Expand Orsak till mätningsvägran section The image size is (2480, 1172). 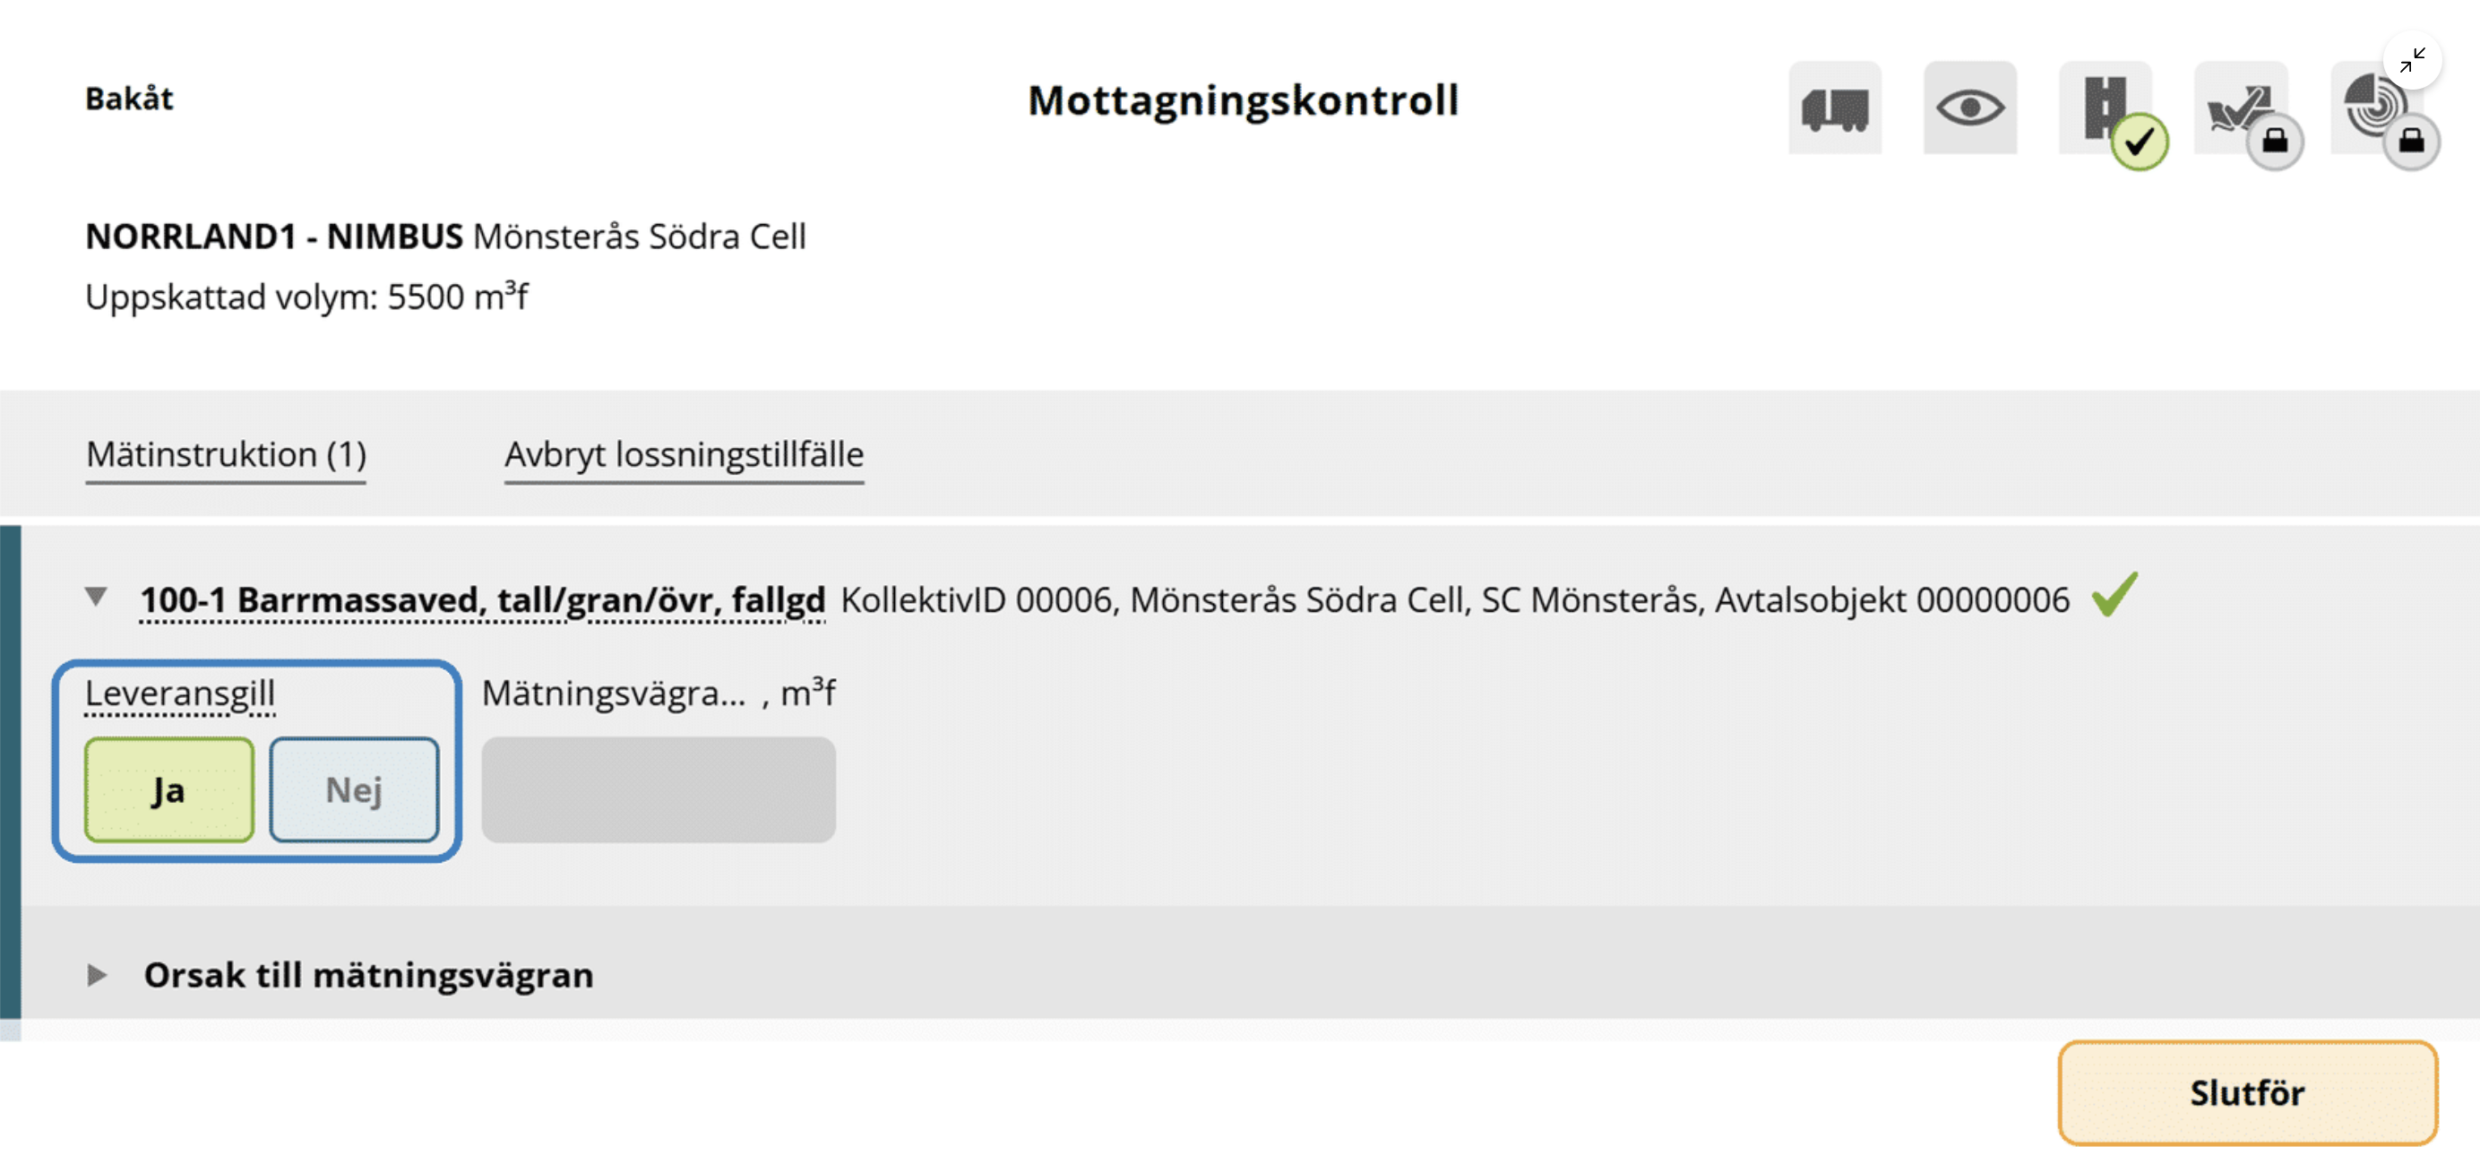click(x=96, y=976)
